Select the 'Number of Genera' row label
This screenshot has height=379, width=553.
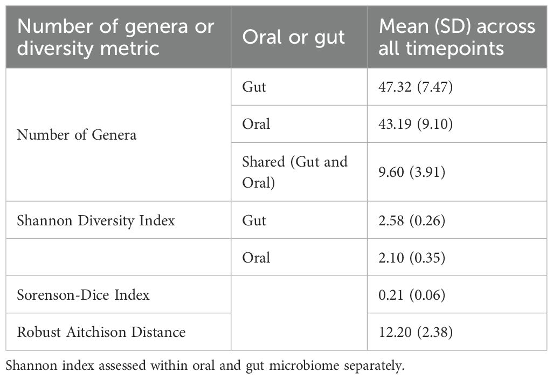point(77,135)
